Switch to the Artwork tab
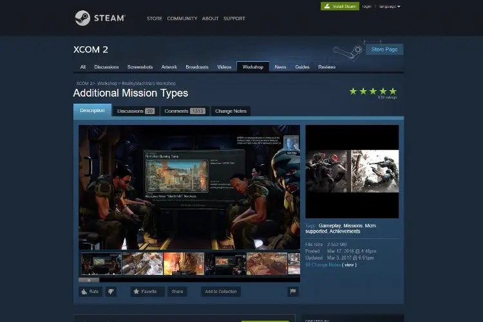 tap(169, 67)
